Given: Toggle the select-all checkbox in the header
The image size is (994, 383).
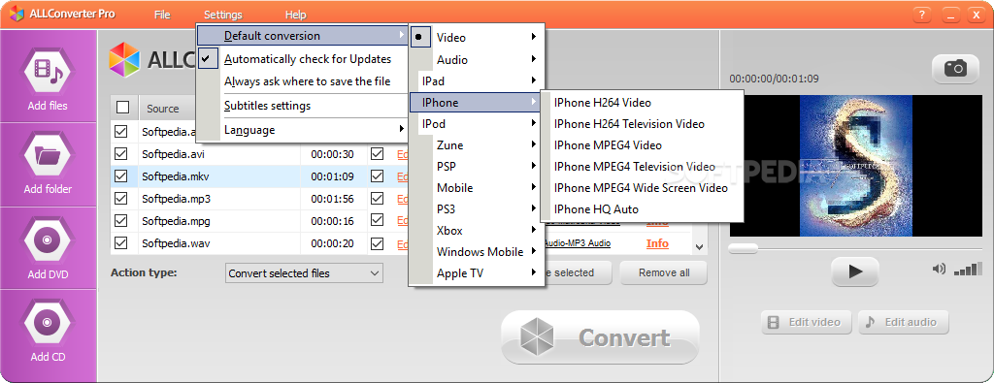Looking at the screenshot, I should click(123, 108).
